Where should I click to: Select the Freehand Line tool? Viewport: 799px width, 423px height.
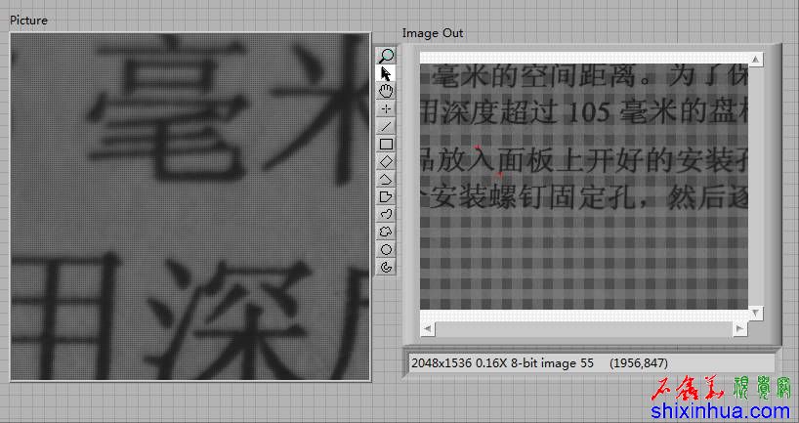387,214
